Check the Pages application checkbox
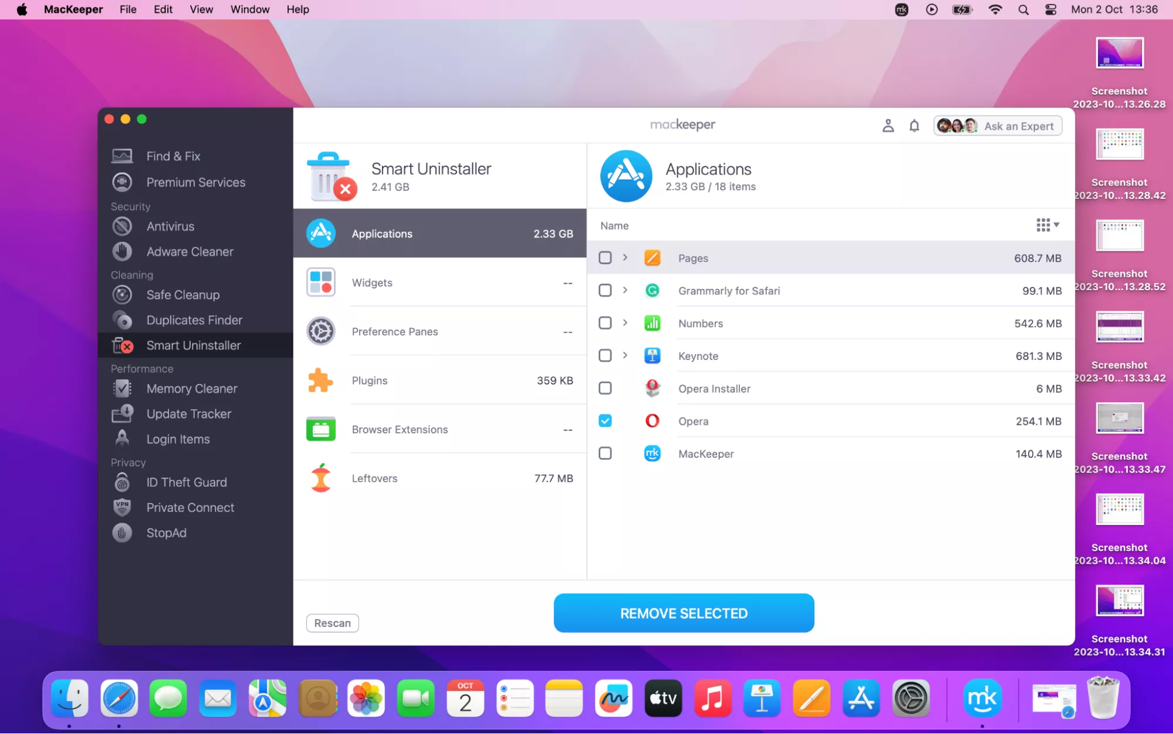This screenshot has height=734, width=1173. point(605,258)
